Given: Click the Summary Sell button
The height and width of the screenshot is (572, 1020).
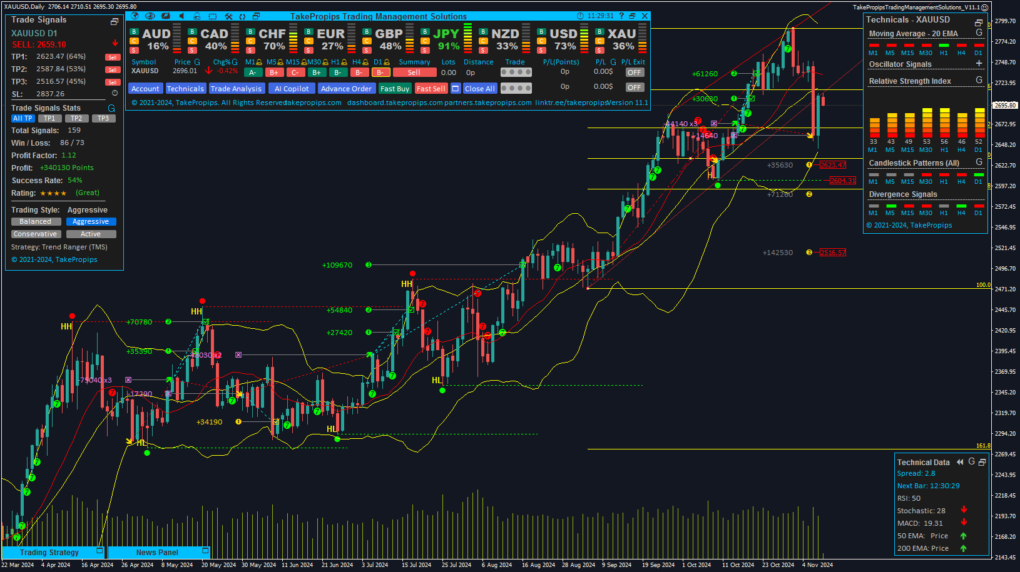Looking at the screenshot, I should pyautogui.click(x=414, y=73).
